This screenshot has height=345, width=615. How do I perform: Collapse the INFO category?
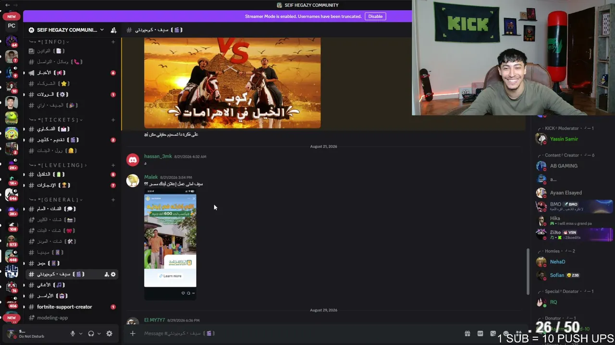(x=49, y=42)
